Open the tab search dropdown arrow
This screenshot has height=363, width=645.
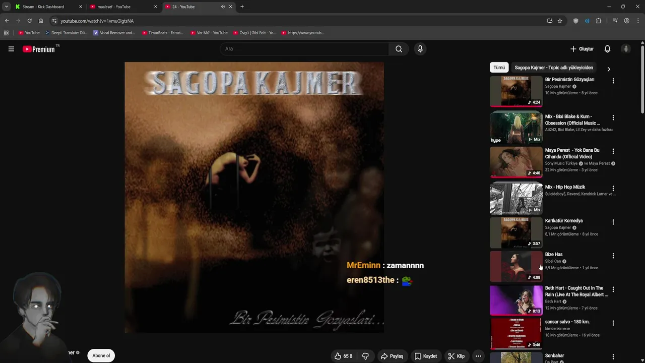click(x=6, y=7)
